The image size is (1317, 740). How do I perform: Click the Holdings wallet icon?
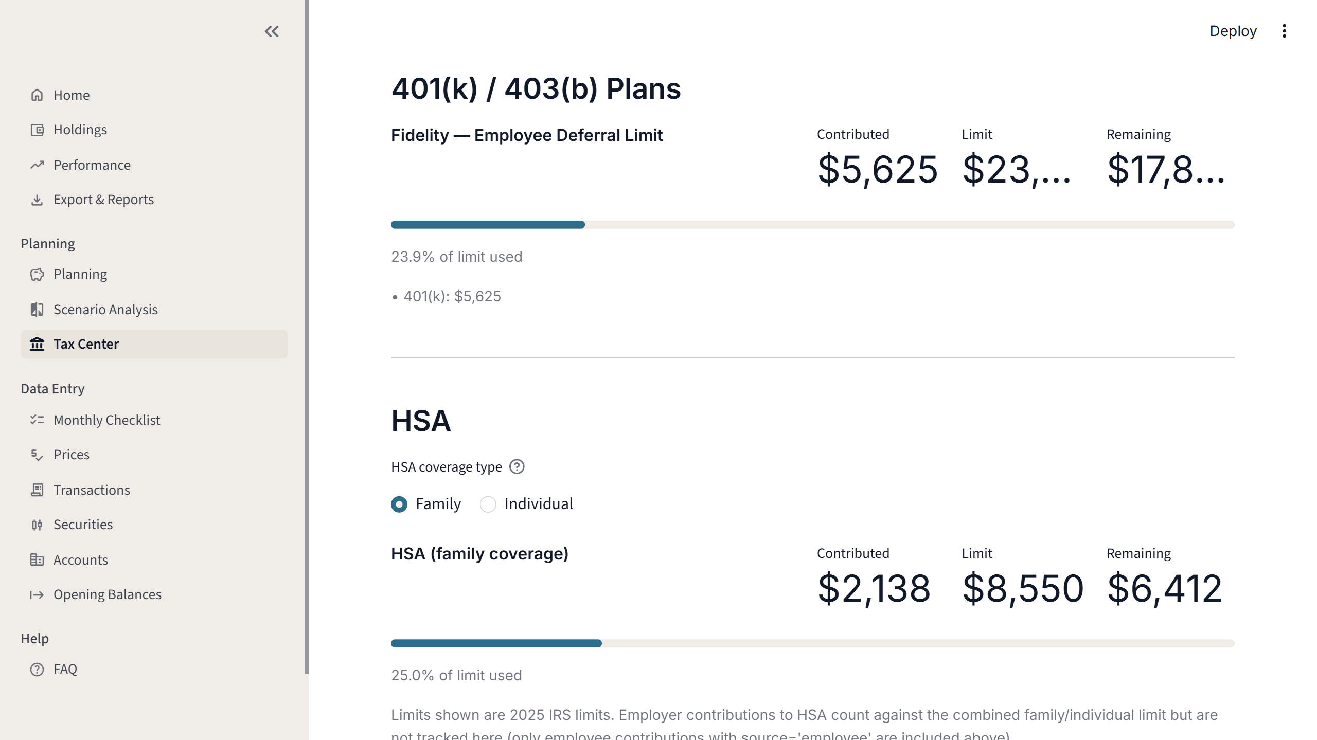(x=37, y=130)
